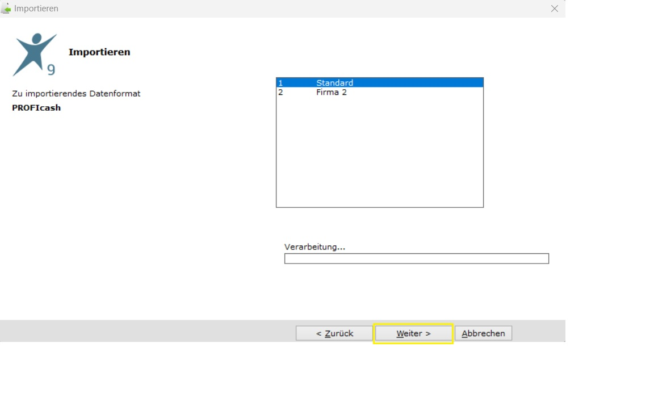
Task: Click the Importieren title bar icon
Action: click(6, 8)
